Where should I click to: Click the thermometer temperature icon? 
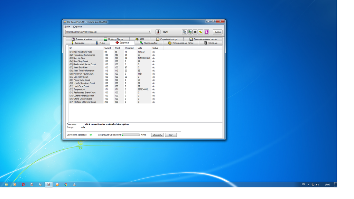click(x=158, y=32)
